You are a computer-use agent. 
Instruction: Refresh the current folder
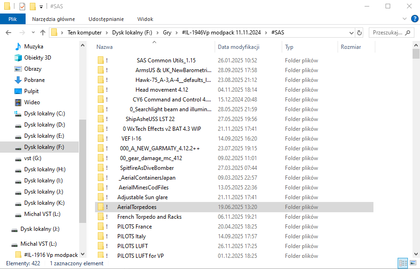click(359, 33)
